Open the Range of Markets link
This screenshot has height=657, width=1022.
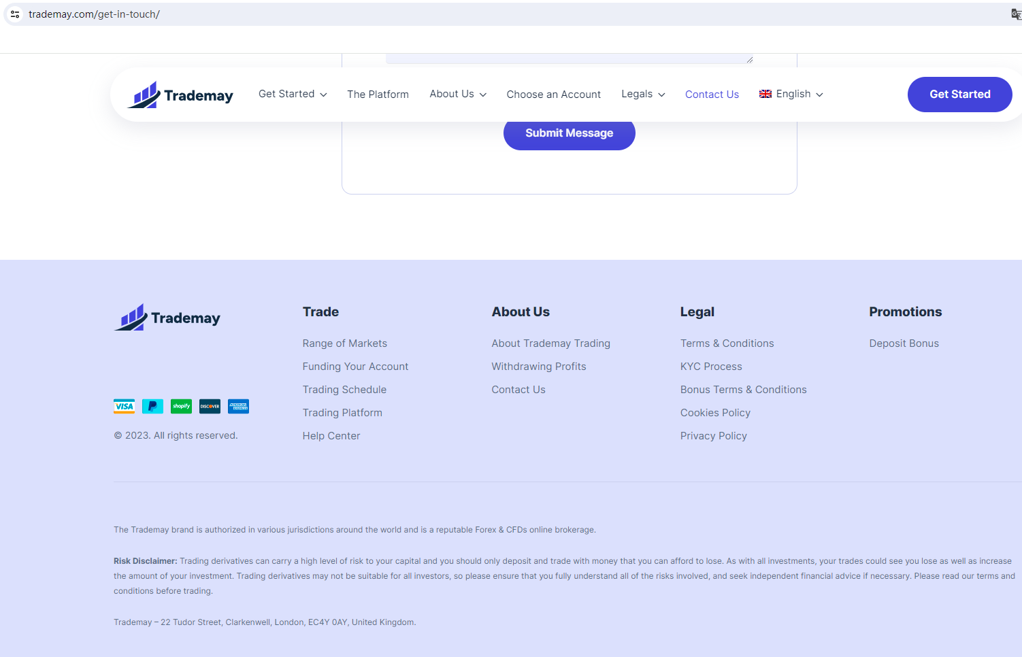(345, 343)
